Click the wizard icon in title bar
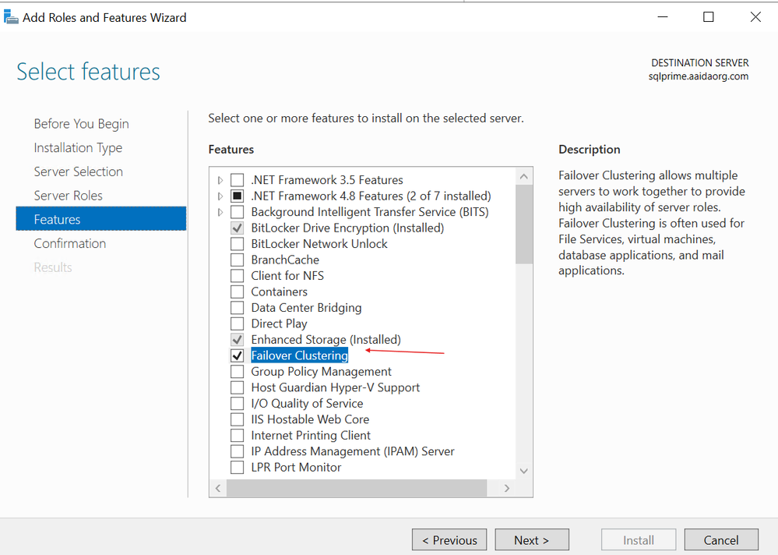This screenshot has height=555, width=778. click(x=11, y=17)
